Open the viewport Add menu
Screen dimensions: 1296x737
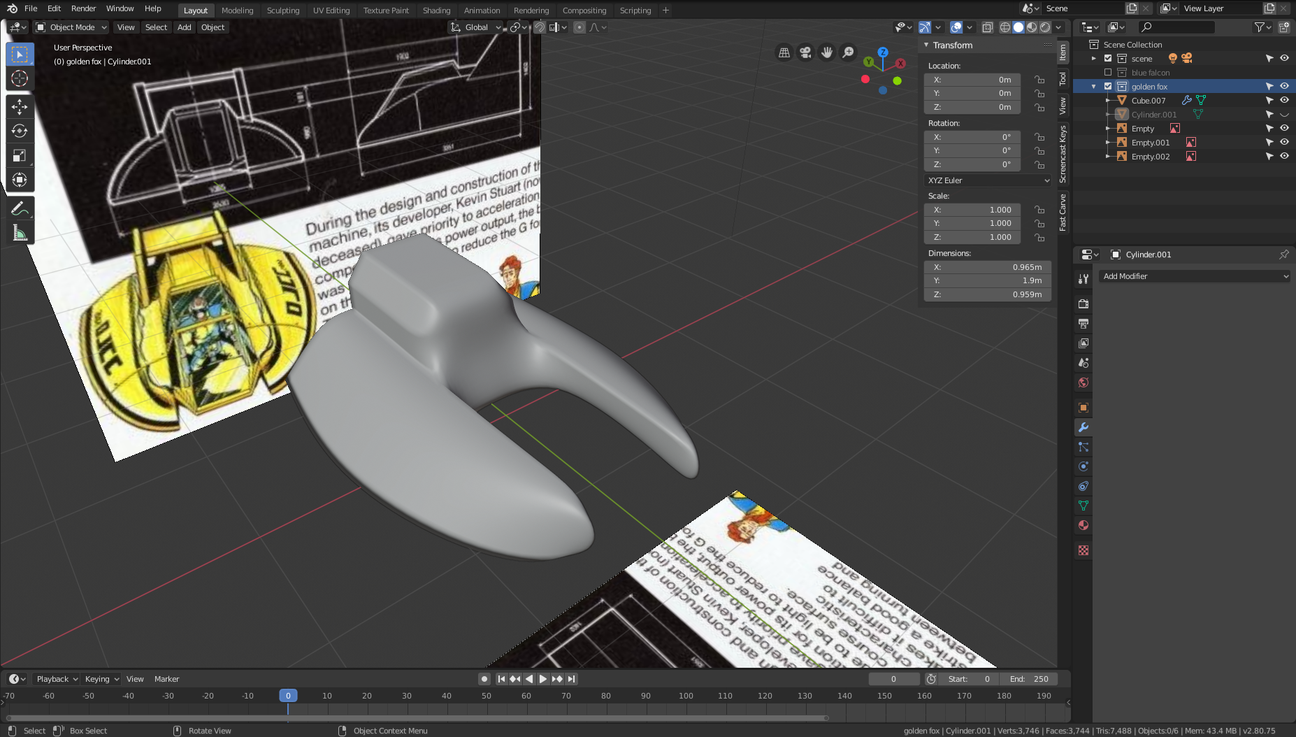[x=184, y=27]
